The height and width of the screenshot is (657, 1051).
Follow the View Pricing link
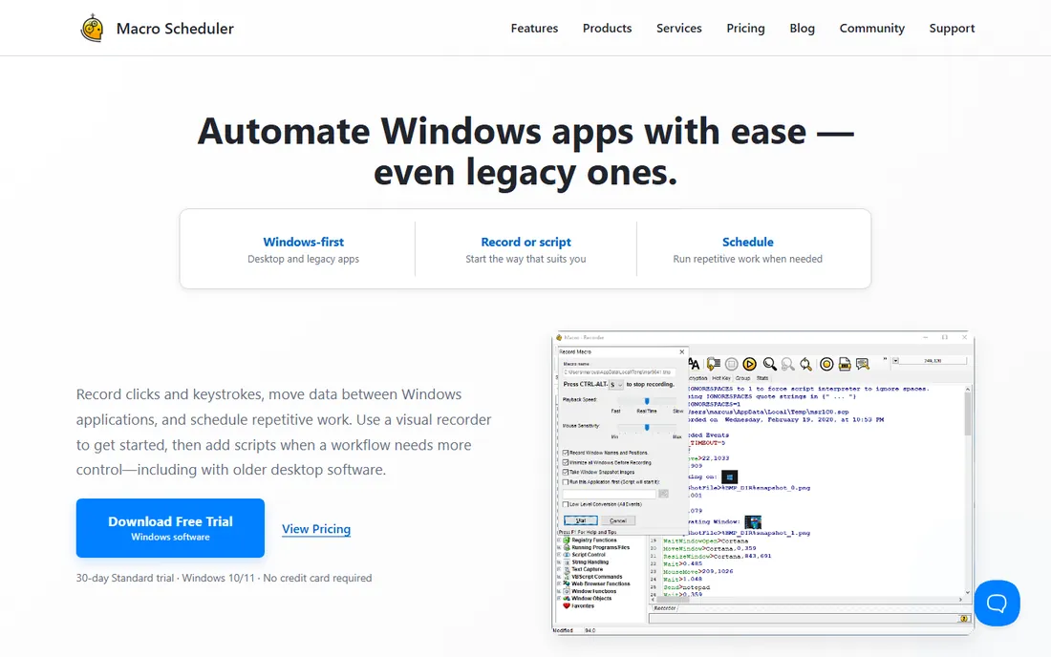pyautogui.click(x=316, y=529)
